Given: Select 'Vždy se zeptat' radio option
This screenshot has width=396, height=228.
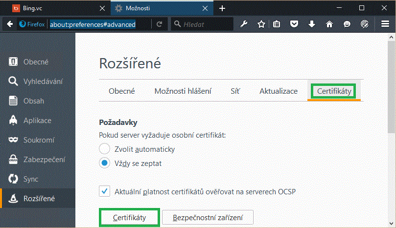Looking at the screenshot, I should tap(104, 164).
